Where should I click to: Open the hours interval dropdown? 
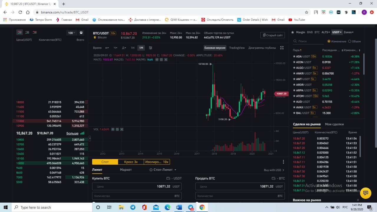click(x=115, y=48)
